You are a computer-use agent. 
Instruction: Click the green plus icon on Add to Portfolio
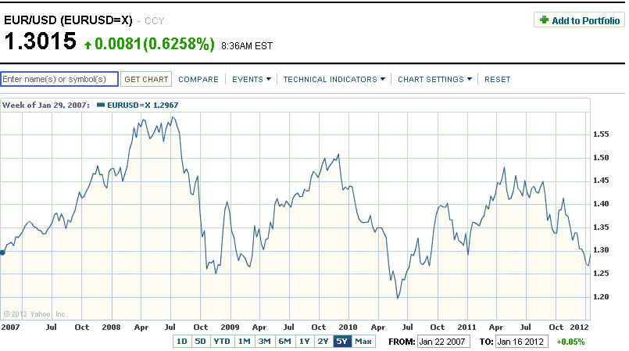click(x=544, y=20)
